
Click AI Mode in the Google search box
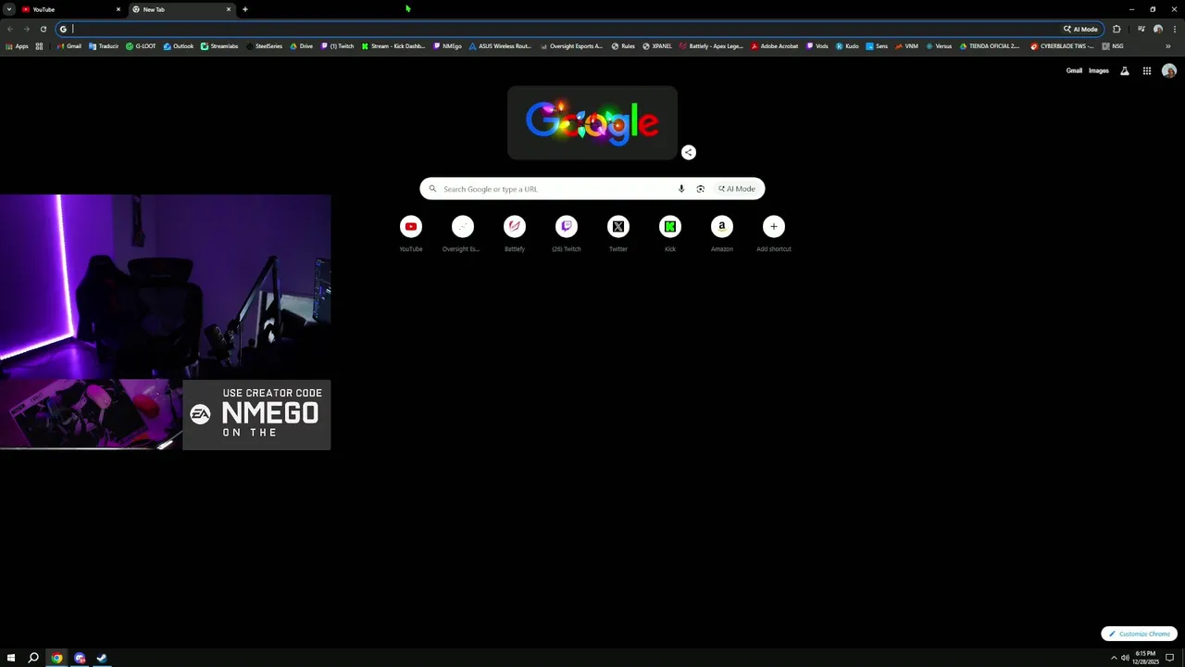point(737,189)
